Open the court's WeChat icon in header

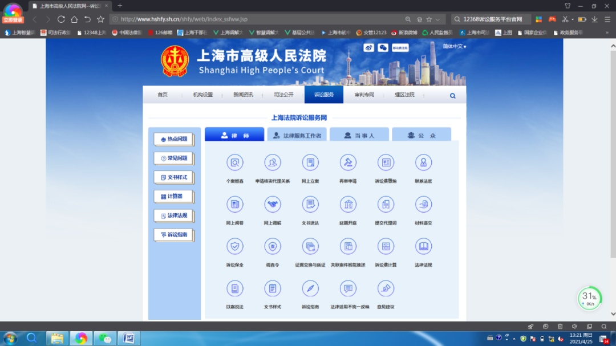coord(383,47)
